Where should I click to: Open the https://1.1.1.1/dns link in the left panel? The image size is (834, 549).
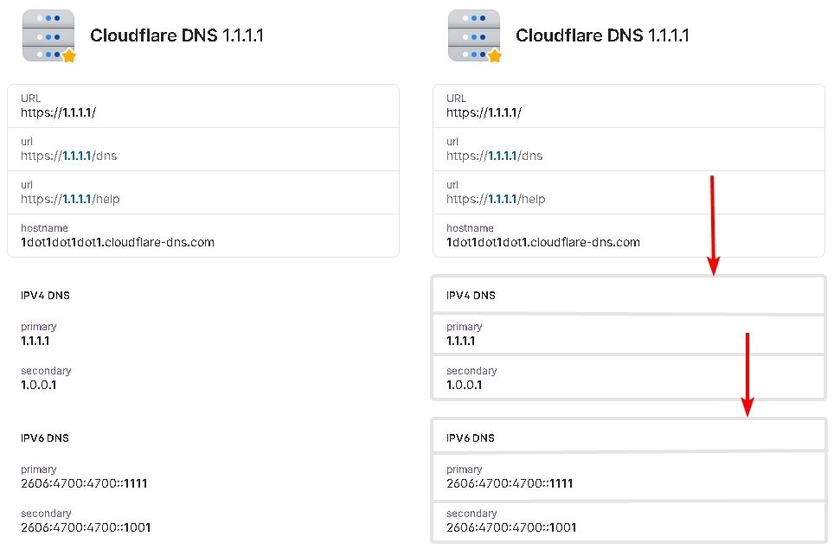pyautogui.click(x=69, y=156)
